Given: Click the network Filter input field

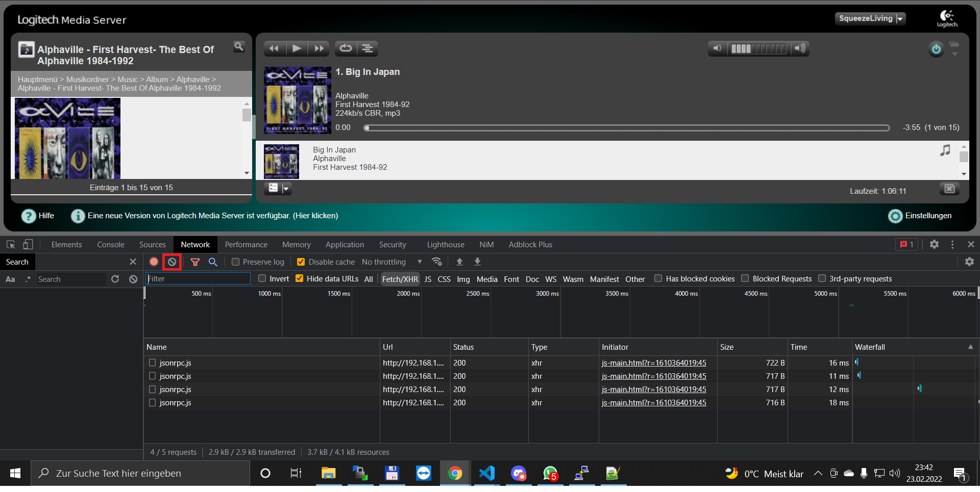Looking at the screenshot, I should coord(198,279).
